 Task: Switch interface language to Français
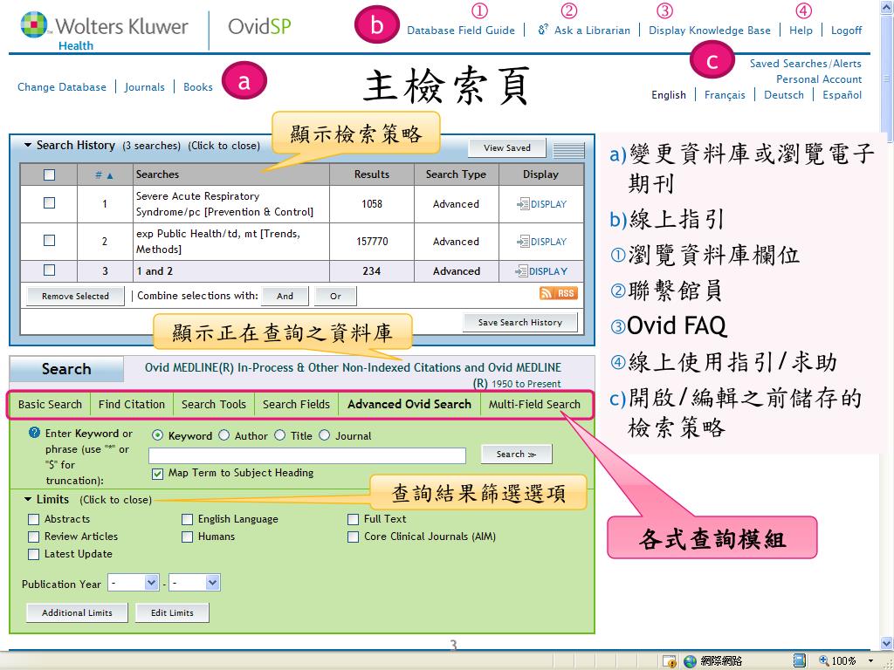pos(725,95)
